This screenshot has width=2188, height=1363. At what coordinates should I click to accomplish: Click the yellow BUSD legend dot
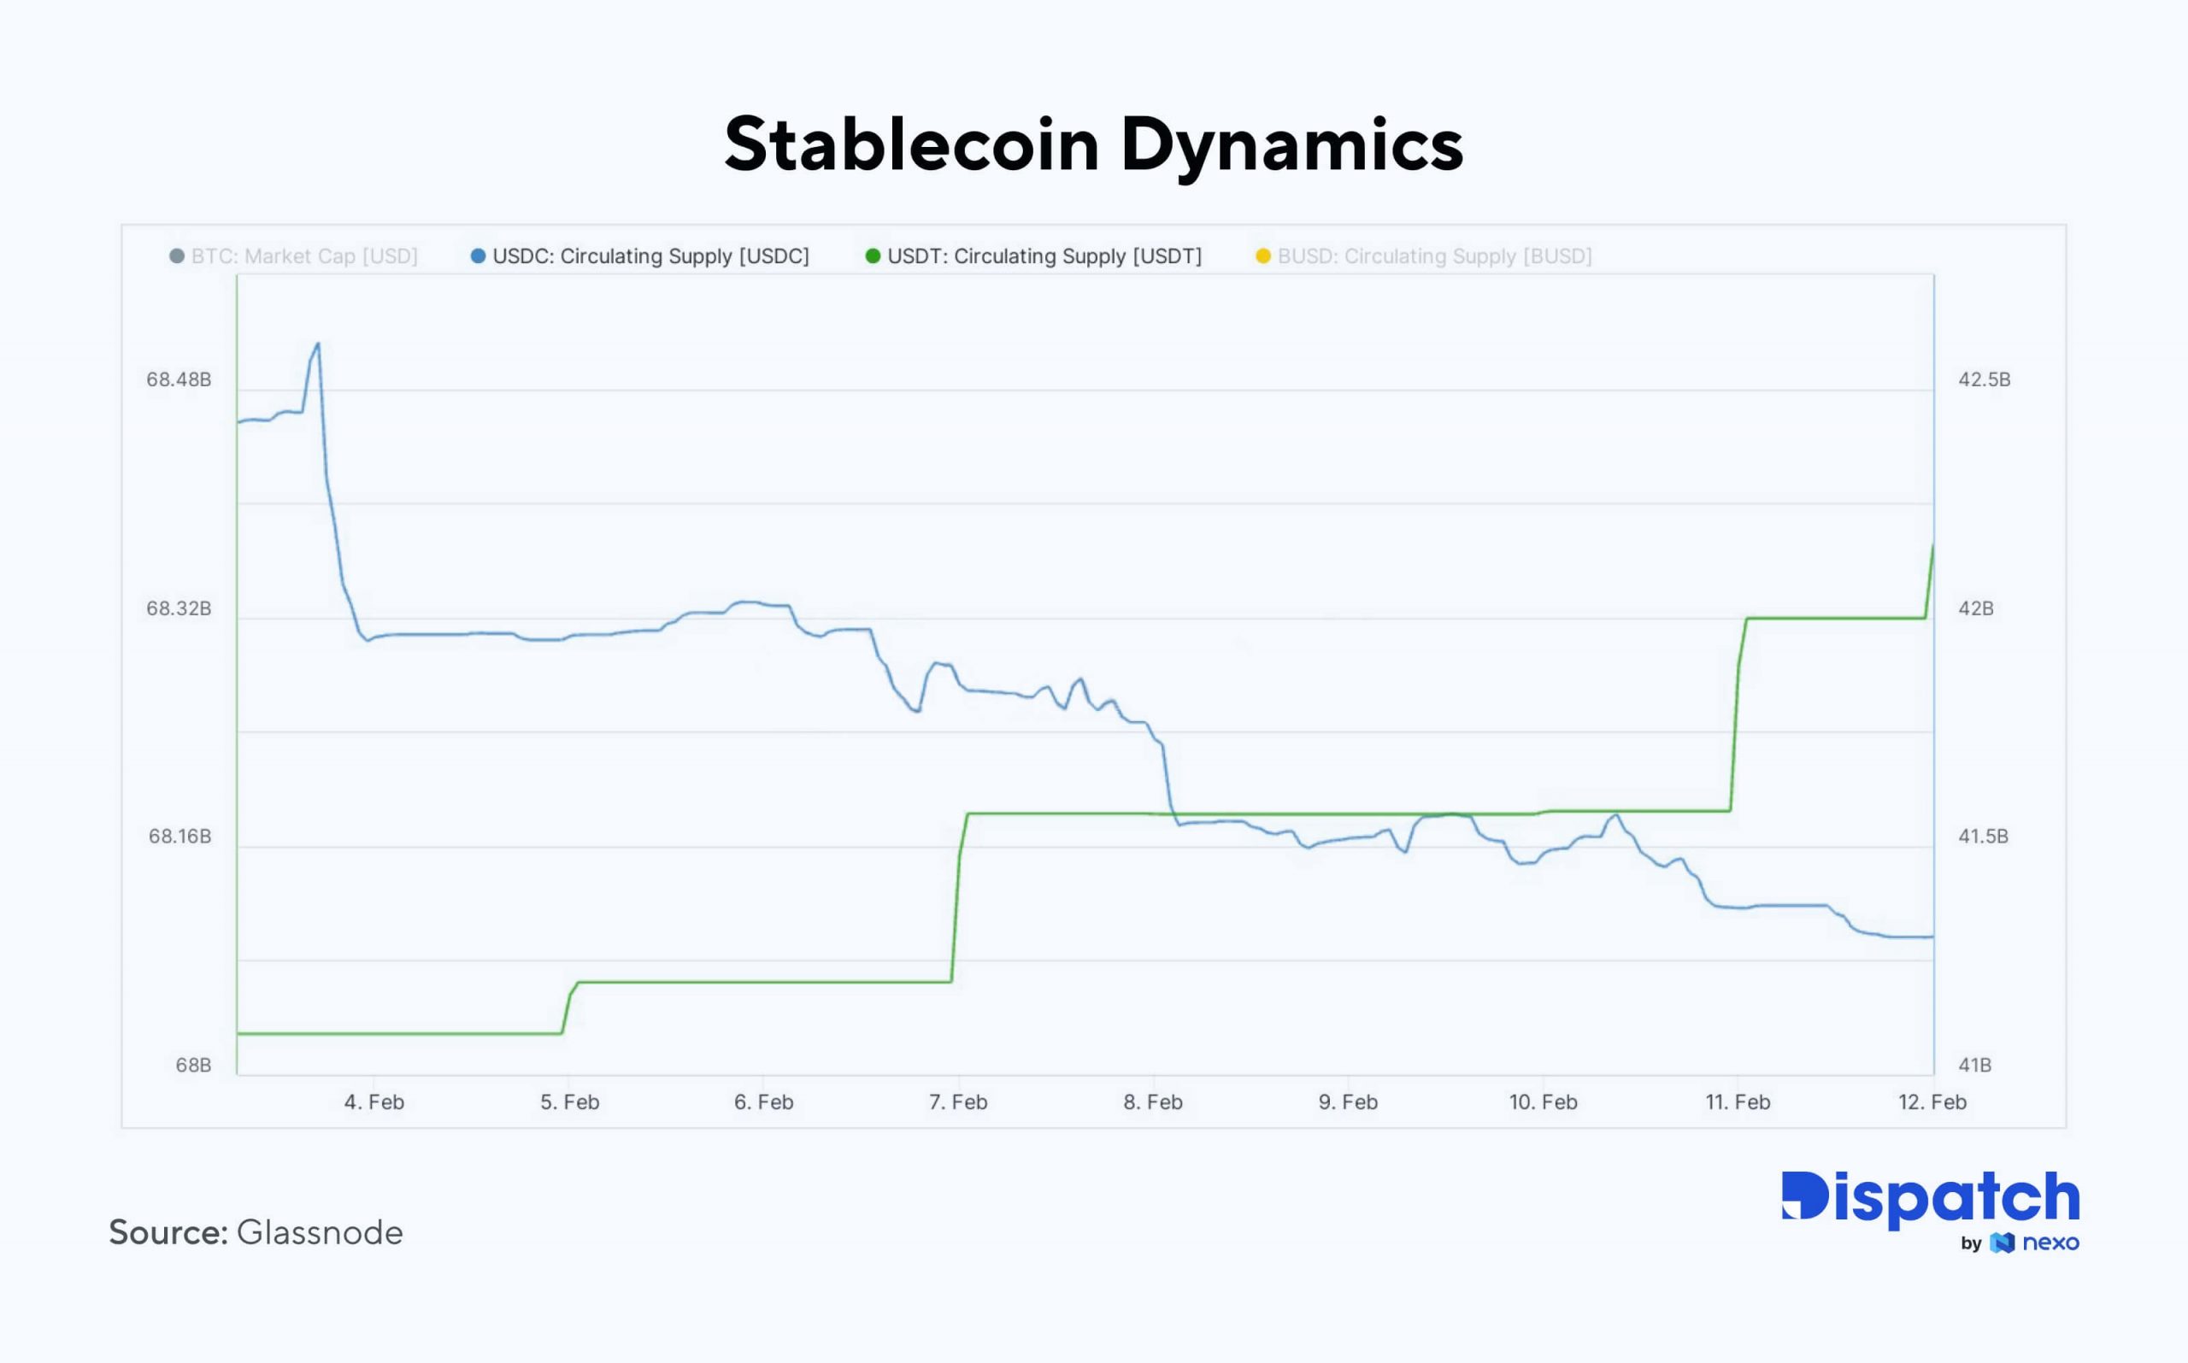pos(1263,256)
